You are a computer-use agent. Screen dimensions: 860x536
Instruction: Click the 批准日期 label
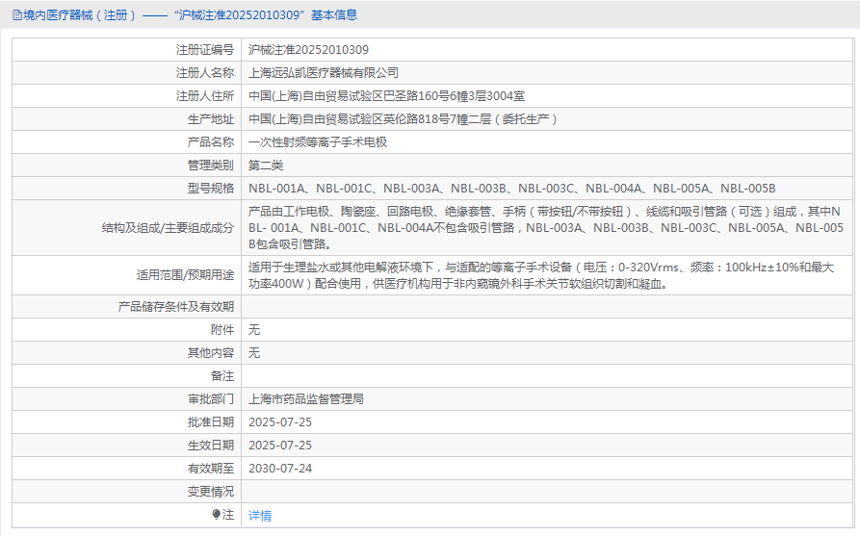point(211,422)
